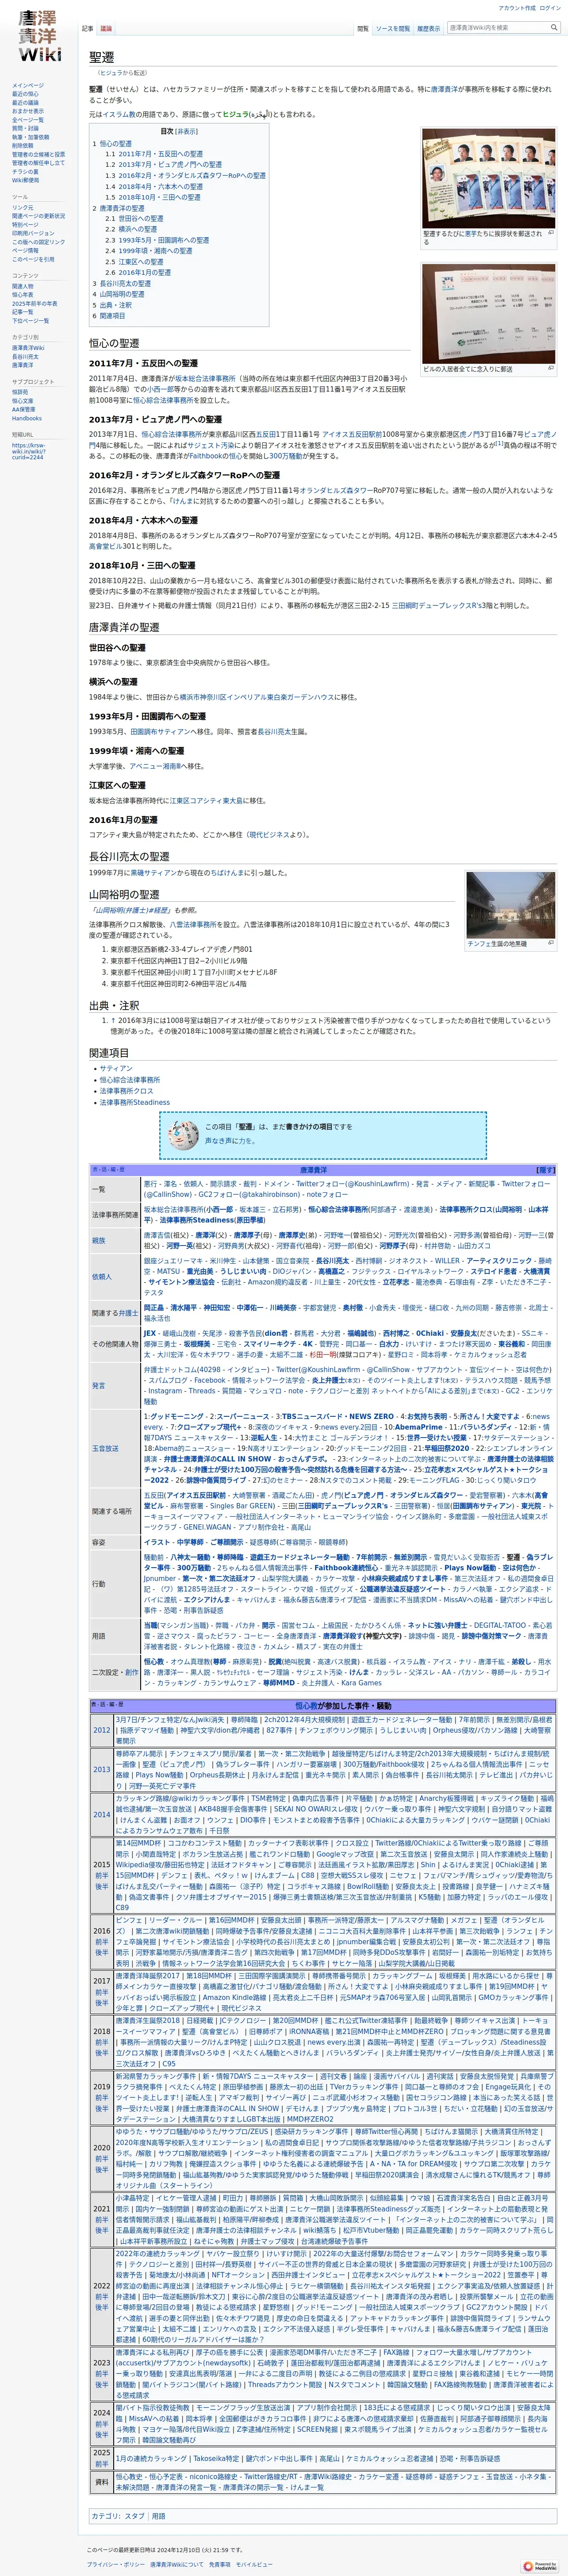Open 恒心文庫 in the sidebar subprojects
Image resolution: width=568 pixels, height=2576 pixels.
(x=23, y=401)
